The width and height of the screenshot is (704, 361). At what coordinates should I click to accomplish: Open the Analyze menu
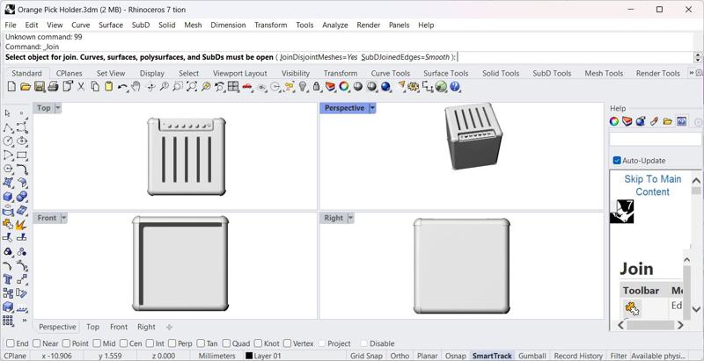click(334, 25)
